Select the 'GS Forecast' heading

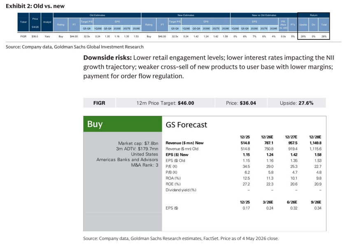pos(186,125)
